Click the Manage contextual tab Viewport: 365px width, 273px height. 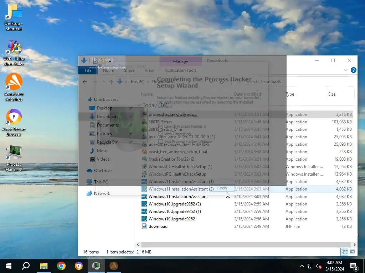pos(181,61)
